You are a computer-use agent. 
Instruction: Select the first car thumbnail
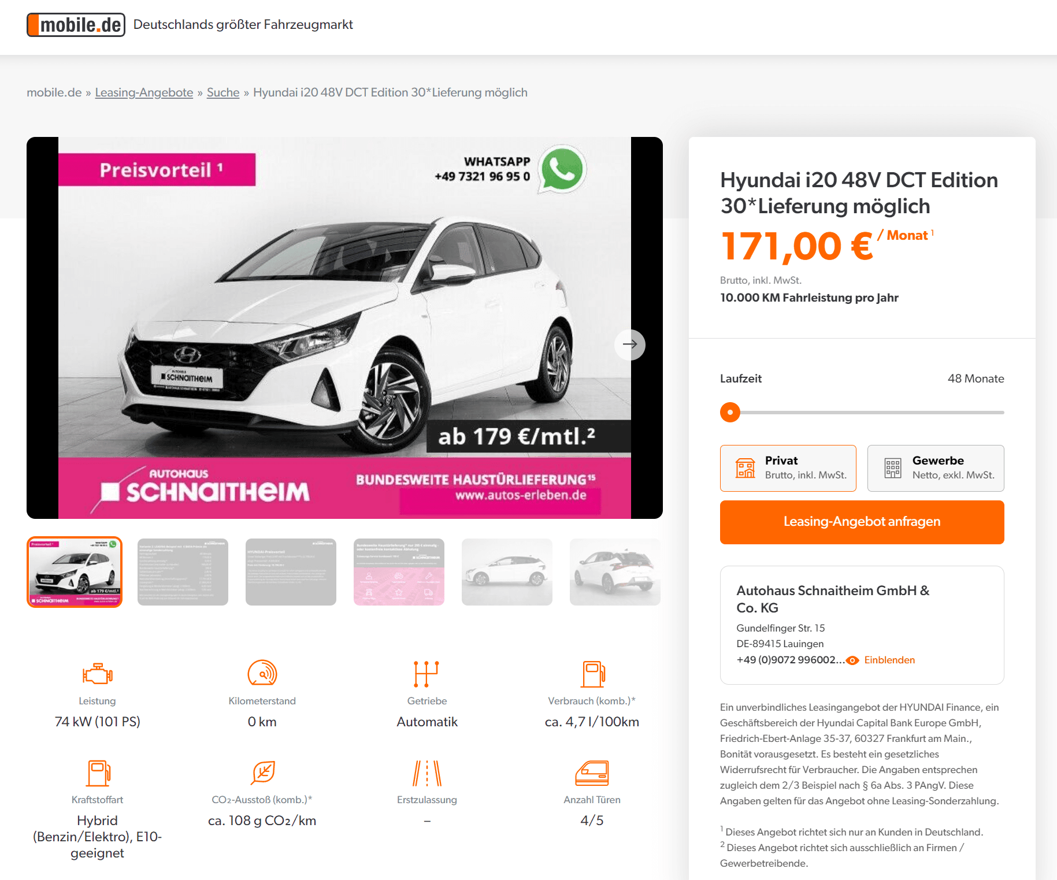point(75,572)
